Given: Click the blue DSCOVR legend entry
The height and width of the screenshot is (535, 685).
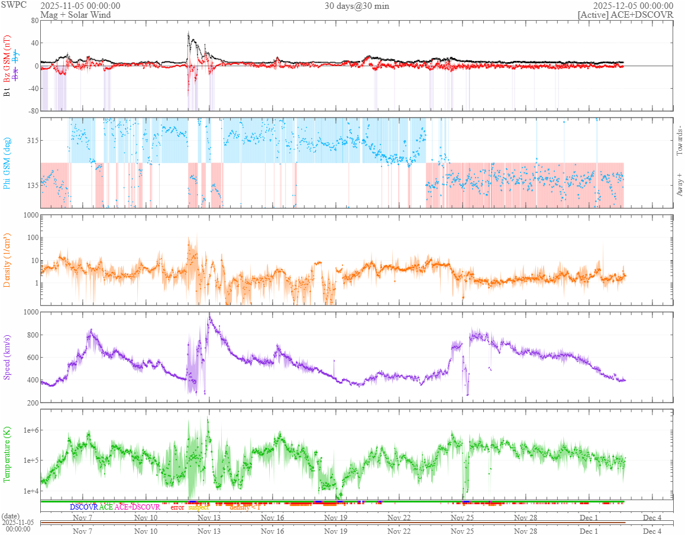Looking at the screenshot, I should click(x=84, y=507).
